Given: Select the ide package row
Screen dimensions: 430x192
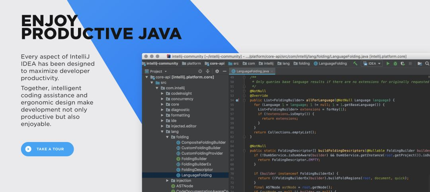Looking at the screenshot, I should [x=186, y=121].
